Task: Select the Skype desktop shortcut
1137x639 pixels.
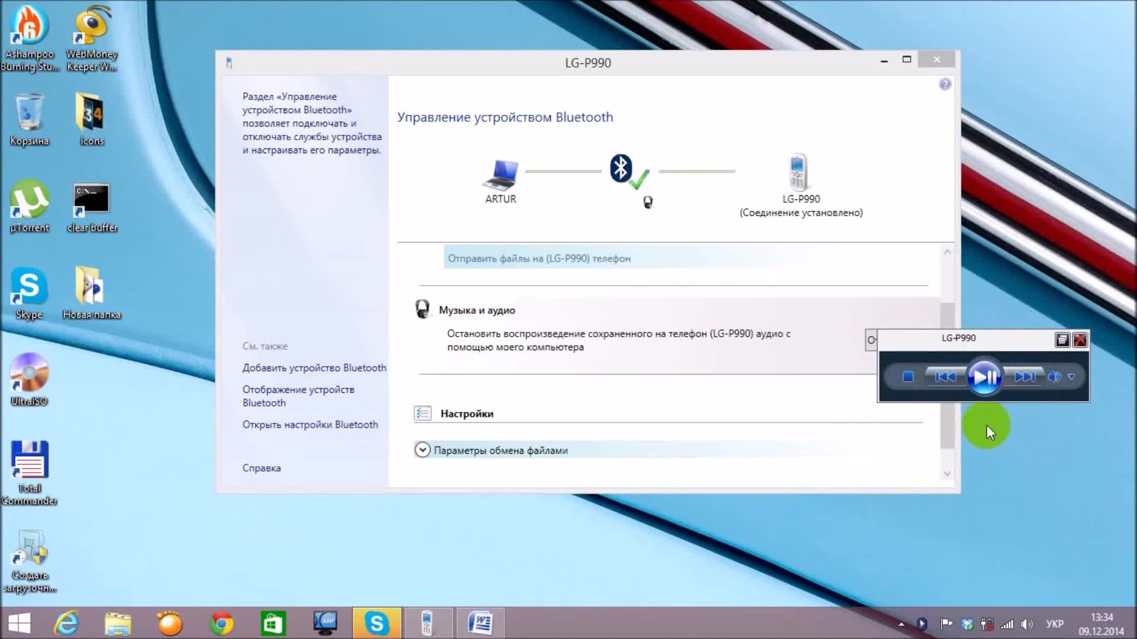Action: click(29, 293)
